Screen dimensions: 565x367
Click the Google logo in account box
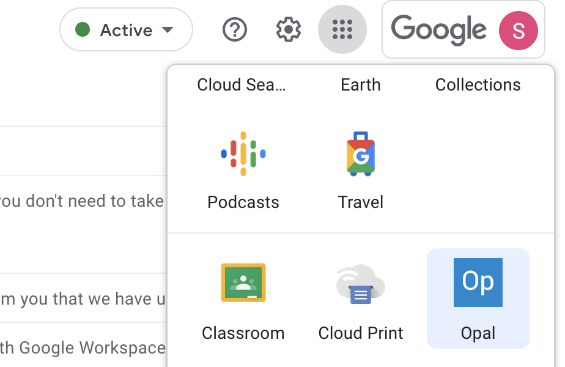click(x=439, y=31)
